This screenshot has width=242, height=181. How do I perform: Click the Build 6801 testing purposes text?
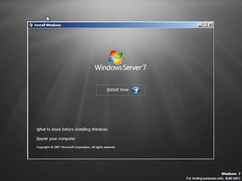pyautogui.click(x=213, y=178)
